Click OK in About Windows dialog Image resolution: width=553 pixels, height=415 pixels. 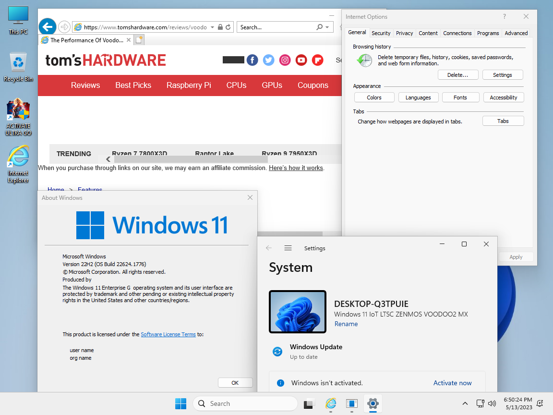235,382
